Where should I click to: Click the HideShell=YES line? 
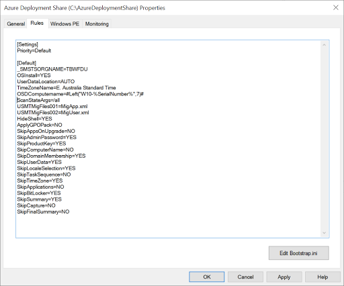click(34, 119)
